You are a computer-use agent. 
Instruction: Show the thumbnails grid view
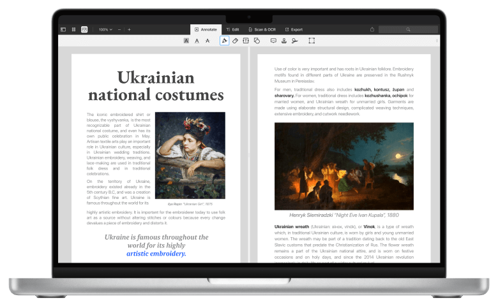point(73,29)
